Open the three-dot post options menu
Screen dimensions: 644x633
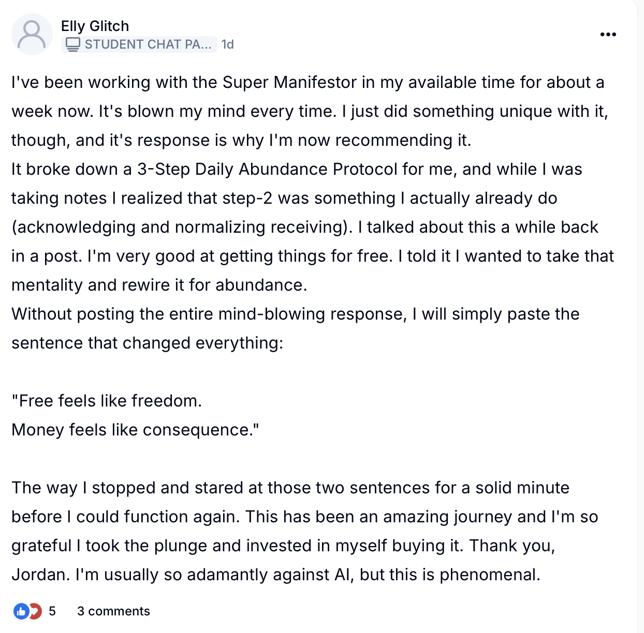point(608,35)
